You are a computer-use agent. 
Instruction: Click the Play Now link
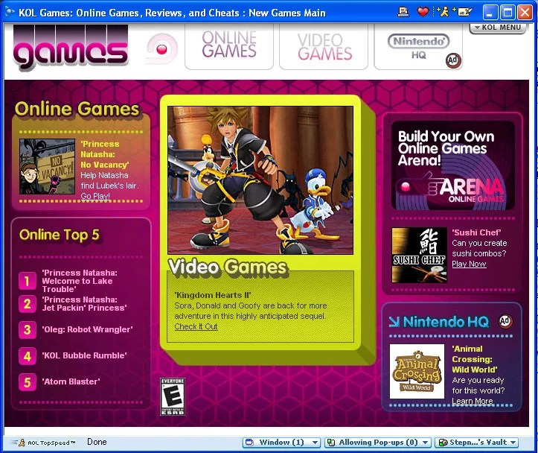[x=469, y=264]
